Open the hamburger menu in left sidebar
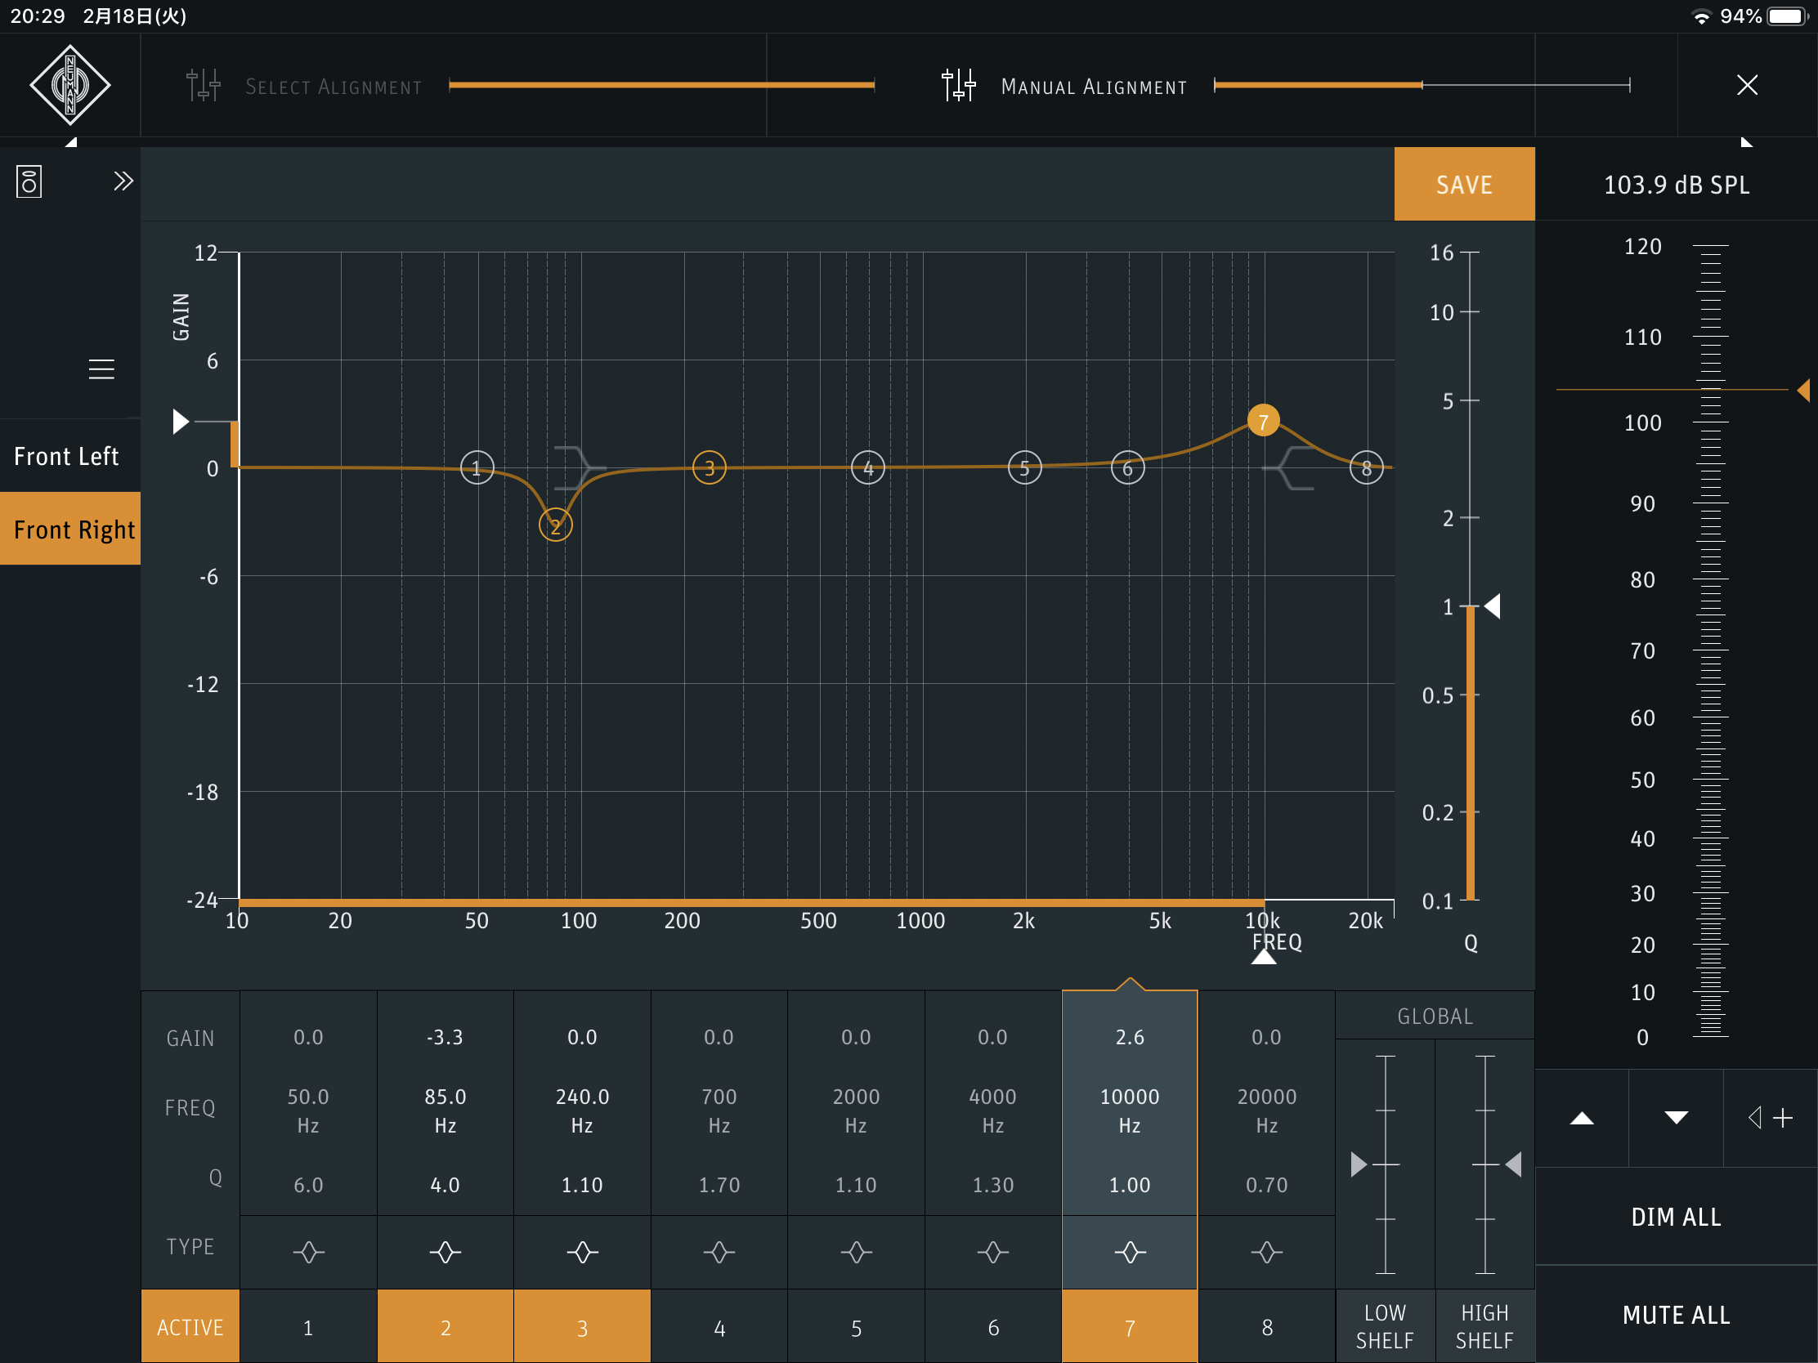1818x1363 pixels. (x=101, y=369)
